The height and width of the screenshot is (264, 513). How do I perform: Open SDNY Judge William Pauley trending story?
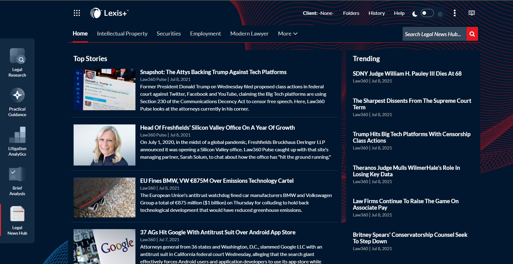pos(407,74)
